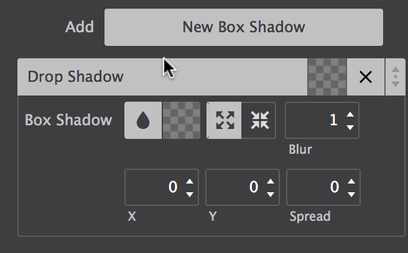
Task: Click the Drop Shadow reorder handle
Action: 395,77
